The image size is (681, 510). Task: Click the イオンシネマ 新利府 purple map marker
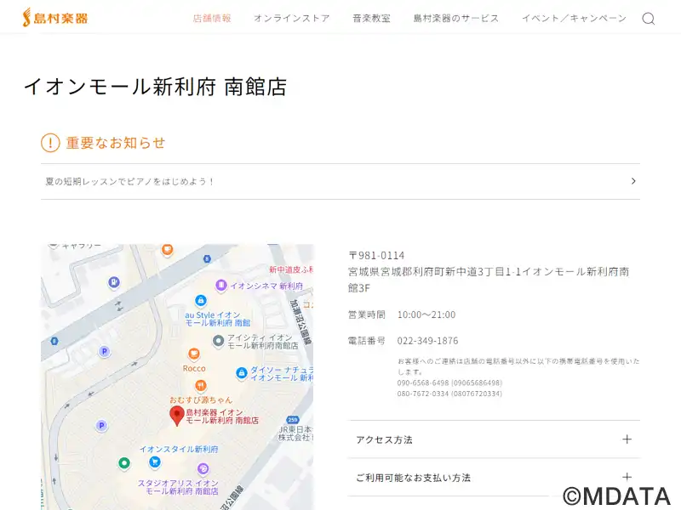221,286
